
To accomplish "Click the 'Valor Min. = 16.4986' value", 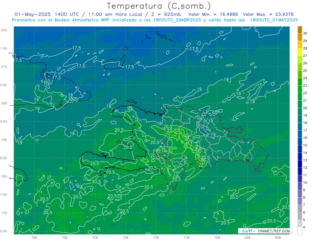I will [x=213, y=14].
